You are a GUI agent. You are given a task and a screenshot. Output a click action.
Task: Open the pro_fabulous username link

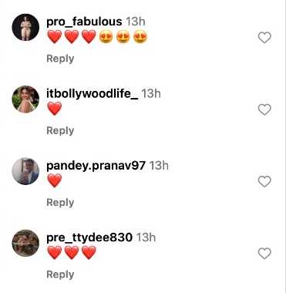84,22
